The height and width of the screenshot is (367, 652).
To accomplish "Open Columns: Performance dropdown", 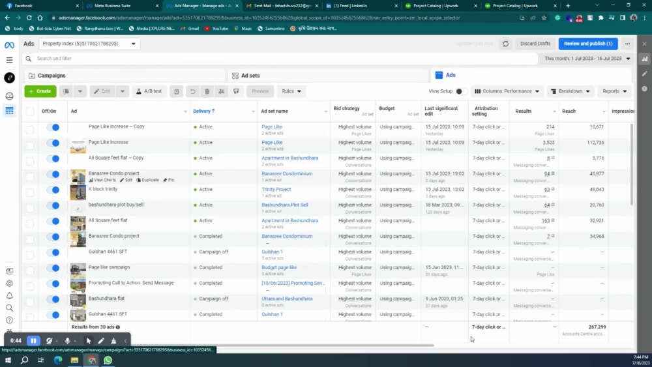I will coord(507,91).
